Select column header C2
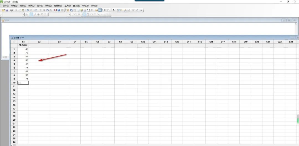The image size is (299, 146). coord(39,42)
